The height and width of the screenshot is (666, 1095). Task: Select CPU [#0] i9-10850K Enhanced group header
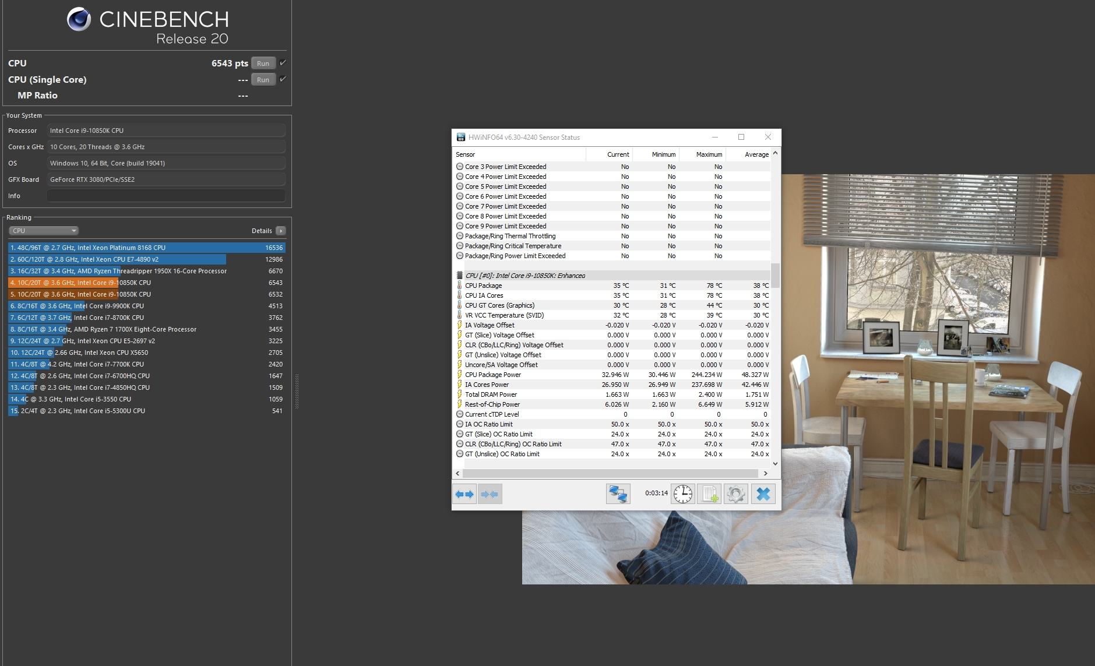tap(612, 276)
